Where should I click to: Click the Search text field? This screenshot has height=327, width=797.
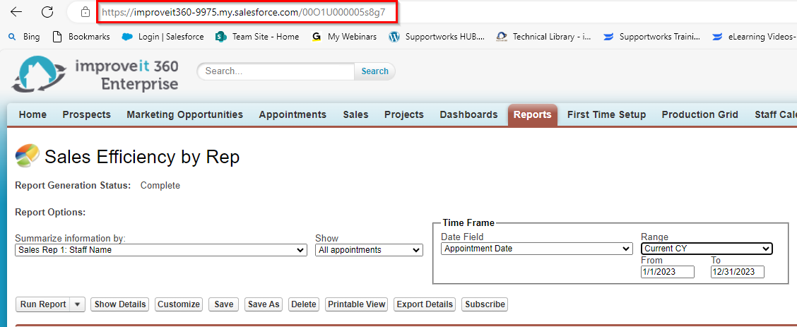pos(276,71)
